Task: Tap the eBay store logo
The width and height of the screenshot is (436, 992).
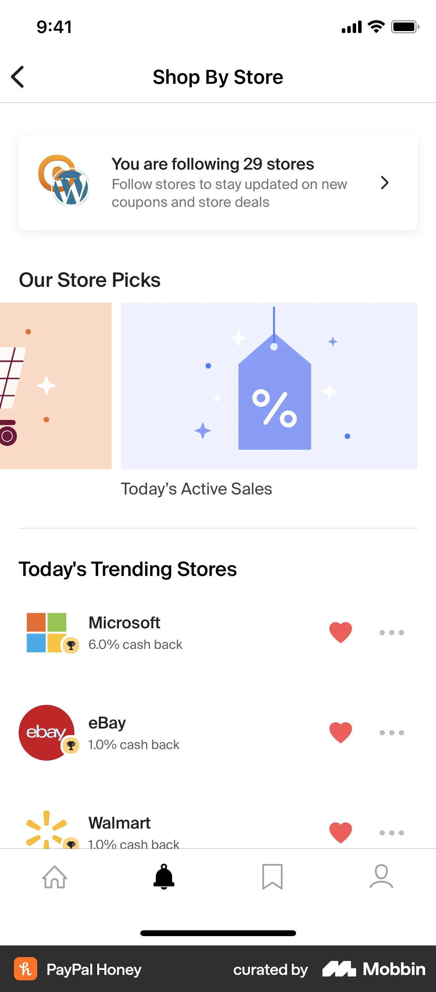Action: pyautogui.click(x=47, y=733)
